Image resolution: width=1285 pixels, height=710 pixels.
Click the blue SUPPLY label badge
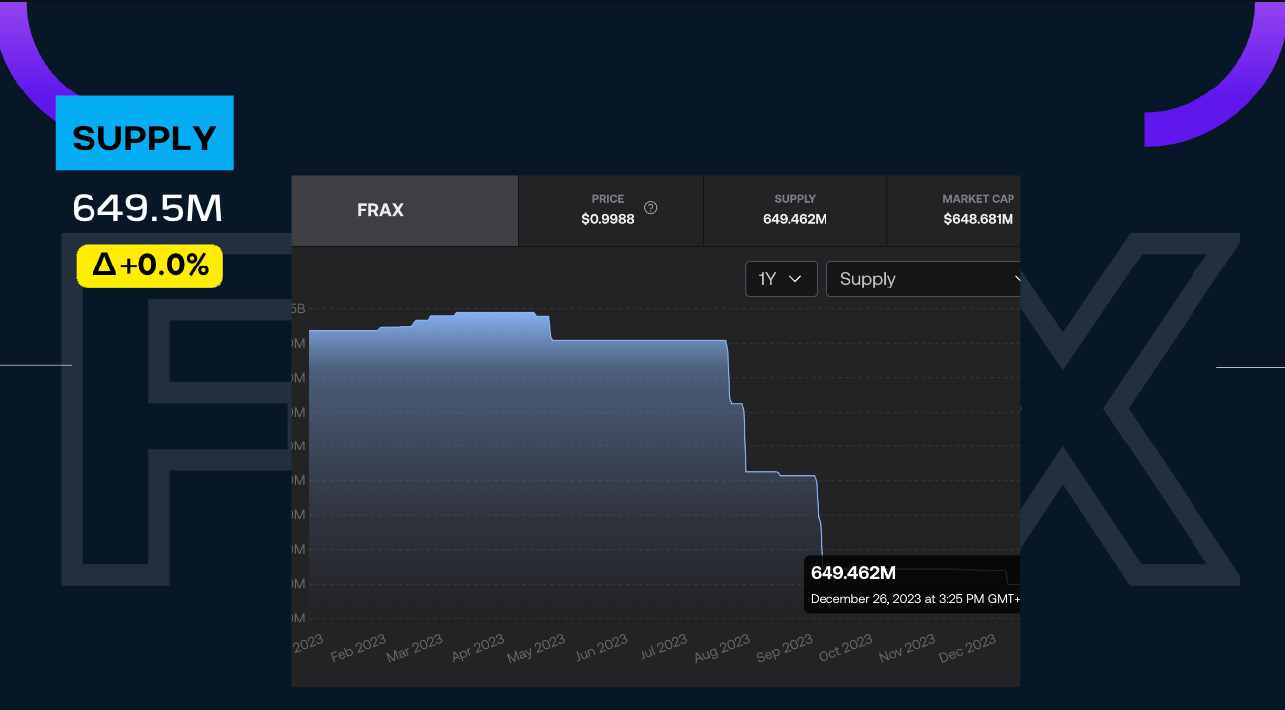tap(144, 133)
